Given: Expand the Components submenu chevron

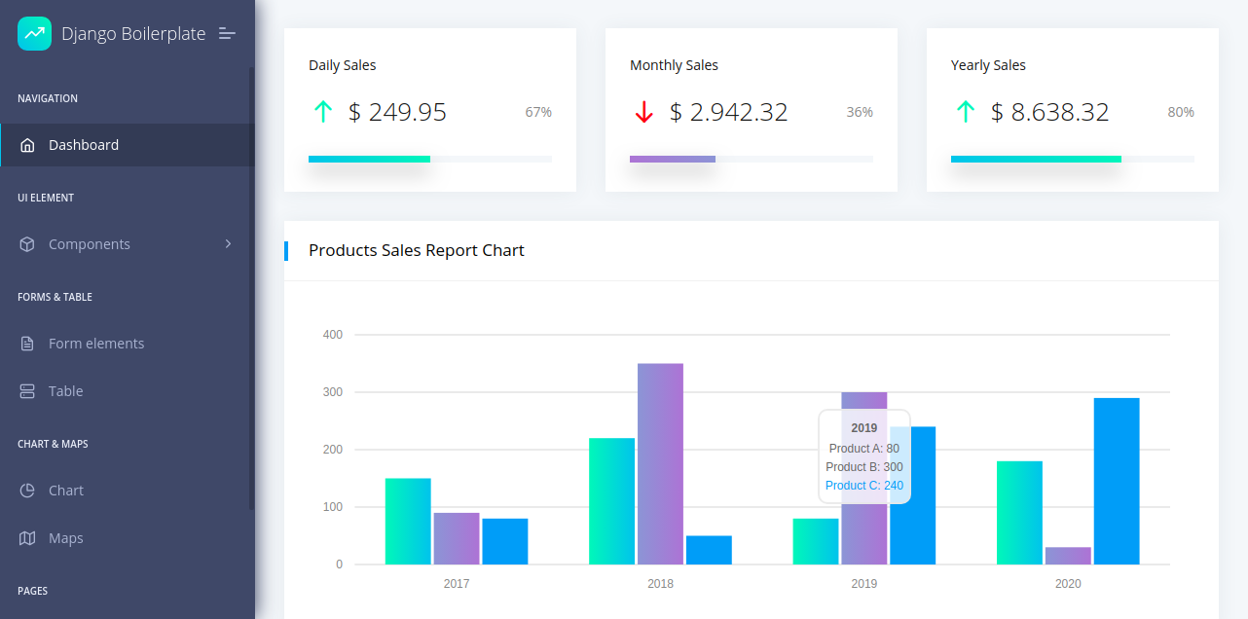Looking at the screenshot, I should click(x=228, y=243).
